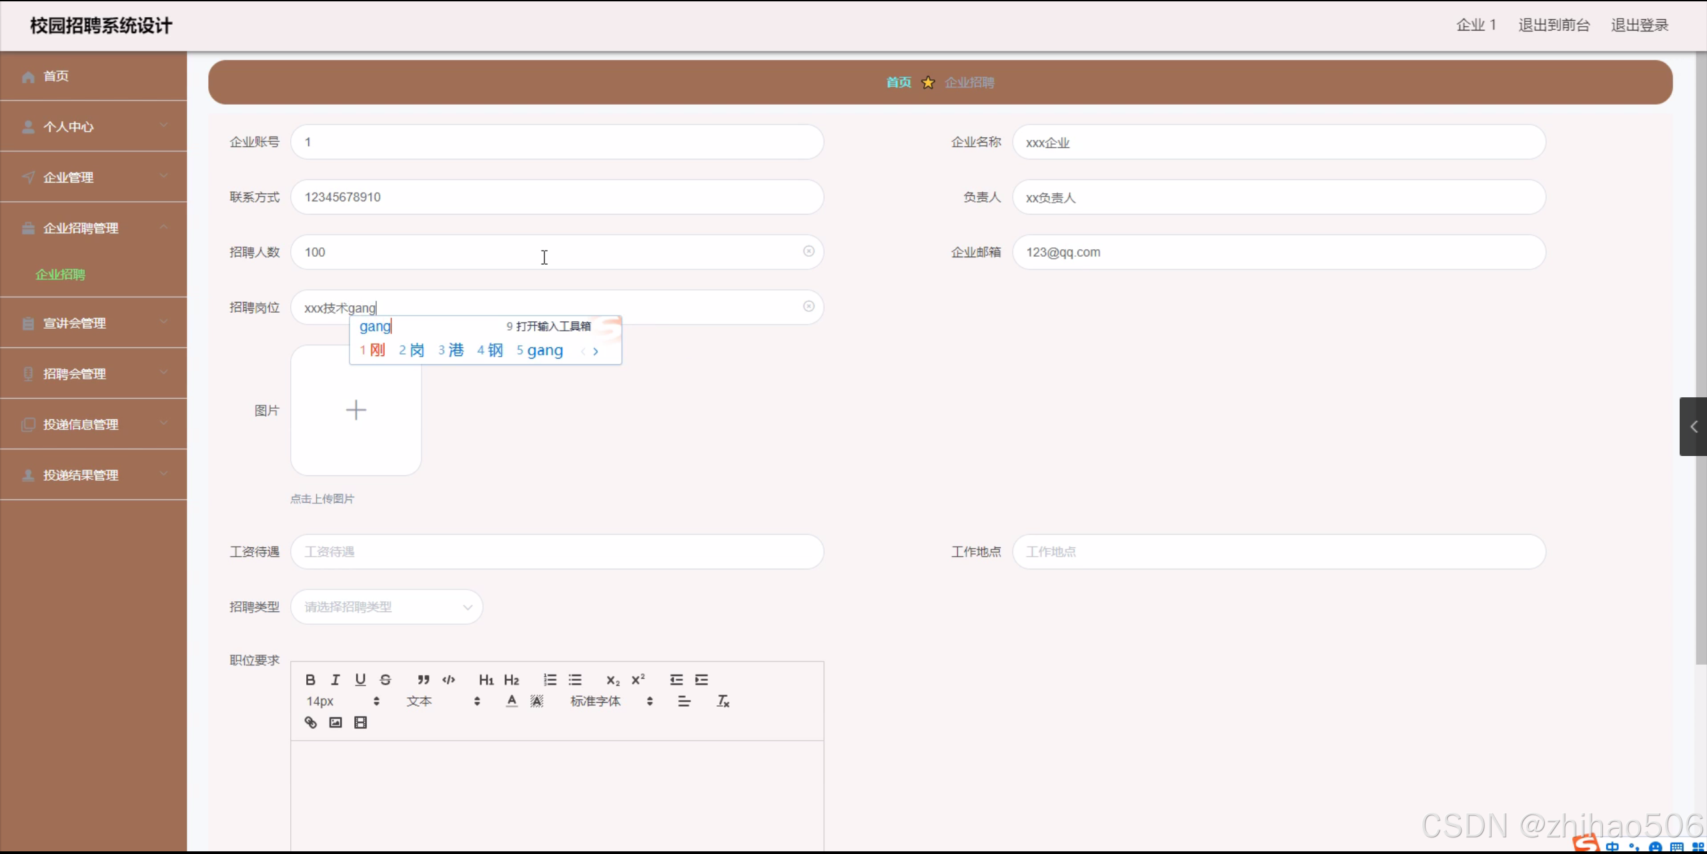1707x854 pixels.
Task: Apply ordered list formatting
Action: [x=550, y=679]
